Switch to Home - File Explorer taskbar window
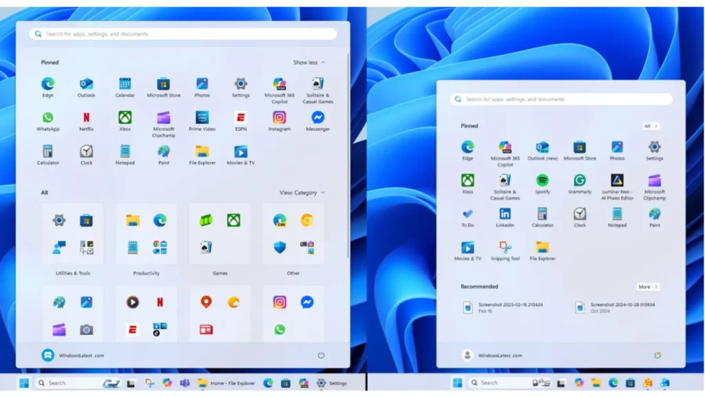The image size is (705, 397). (x=227, y=383)
